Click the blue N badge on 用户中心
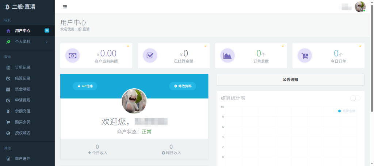Screen dimensions: 374x166 47,31
